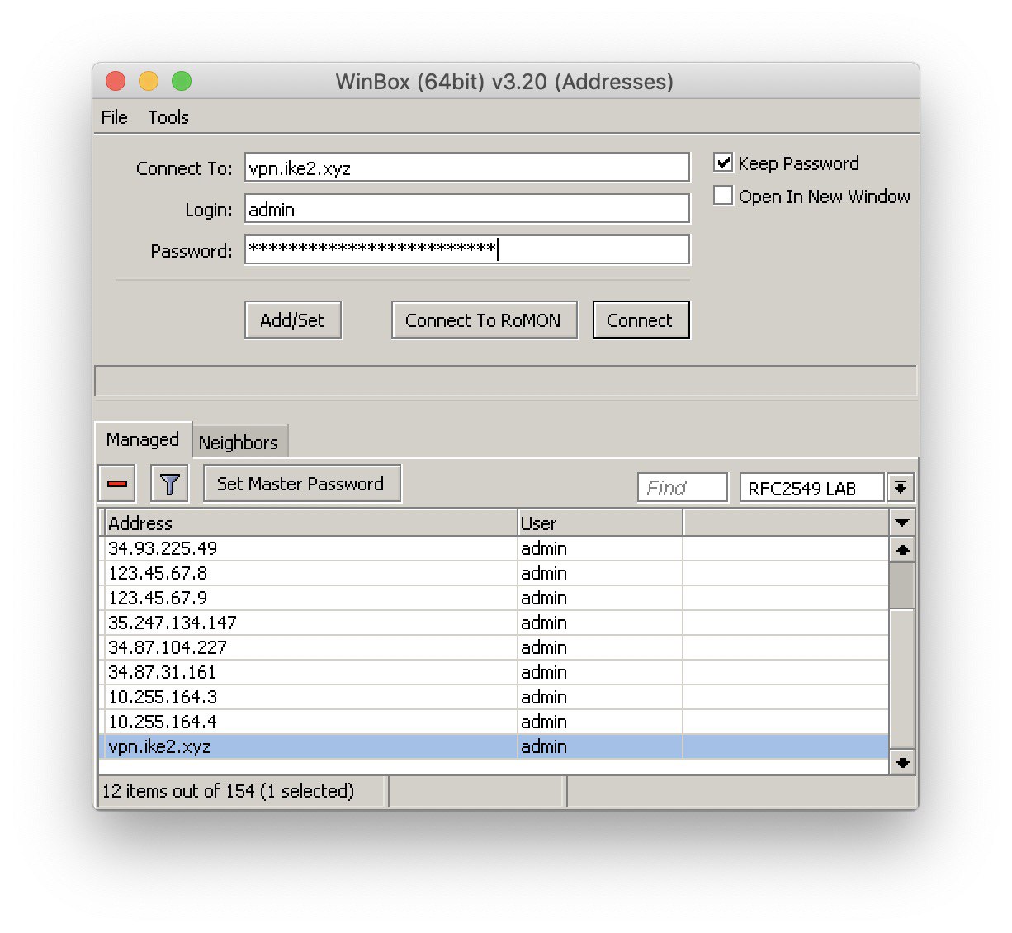
Task: Select the 34.93.225.49 entry
Action: 494,548
